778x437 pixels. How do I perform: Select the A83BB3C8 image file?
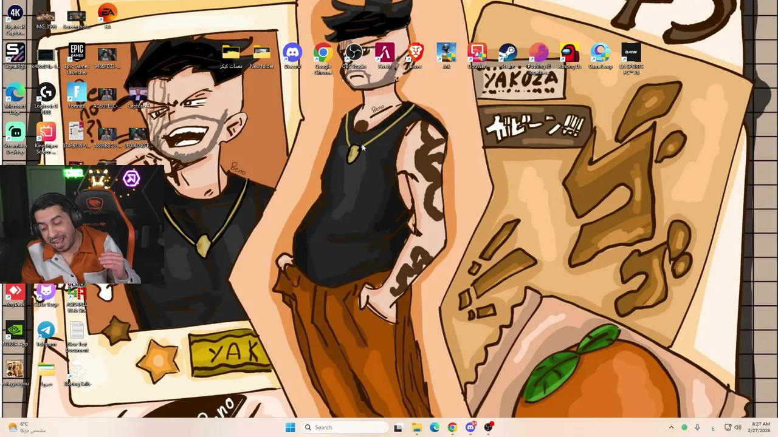click(x=107, y=137)
